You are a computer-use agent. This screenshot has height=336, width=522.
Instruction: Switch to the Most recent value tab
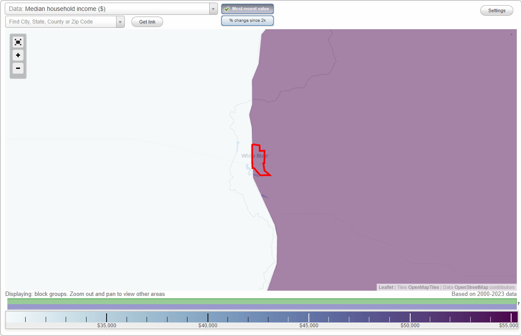(x=247, y=9)
